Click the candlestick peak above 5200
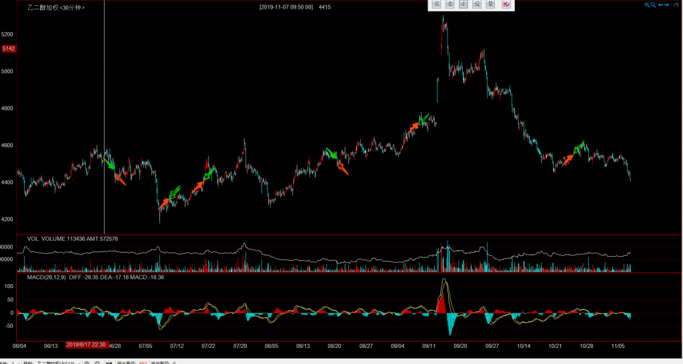The height and width of the screenshot is (364, 683). tap(444, 21)
